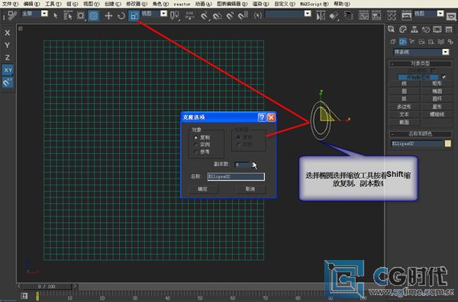Constrain to the X axis button
The width and height of the screenshot is (458, 302).
click(x=8, y=33)
